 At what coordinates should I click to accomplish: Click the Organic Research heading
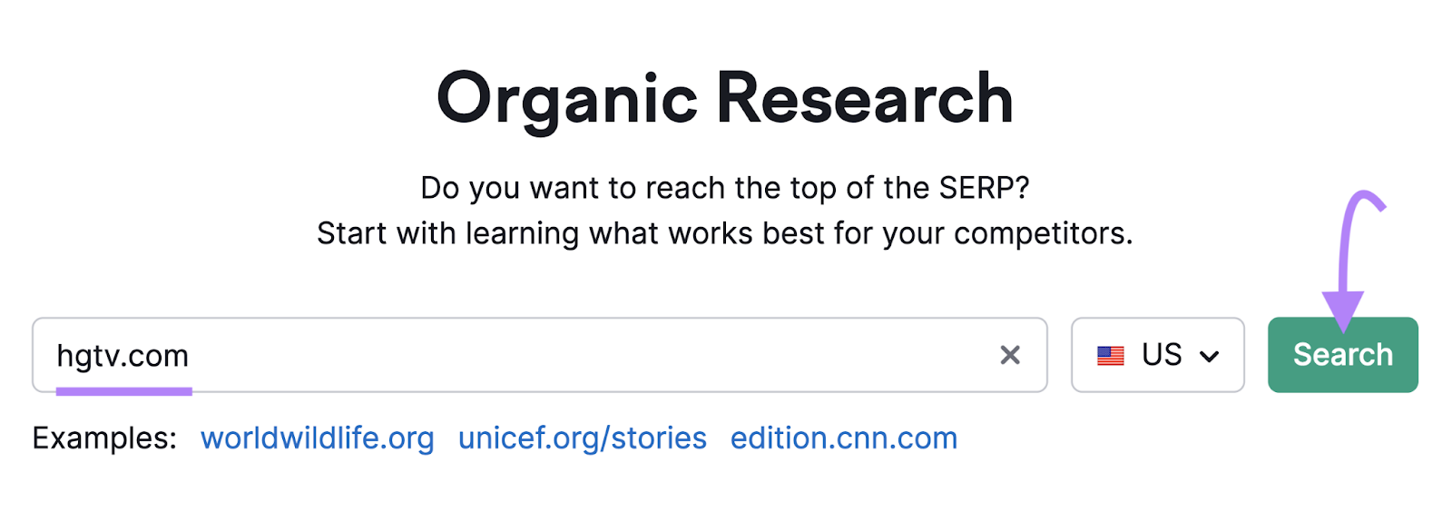pyautogui.click(x=724, y=98)
